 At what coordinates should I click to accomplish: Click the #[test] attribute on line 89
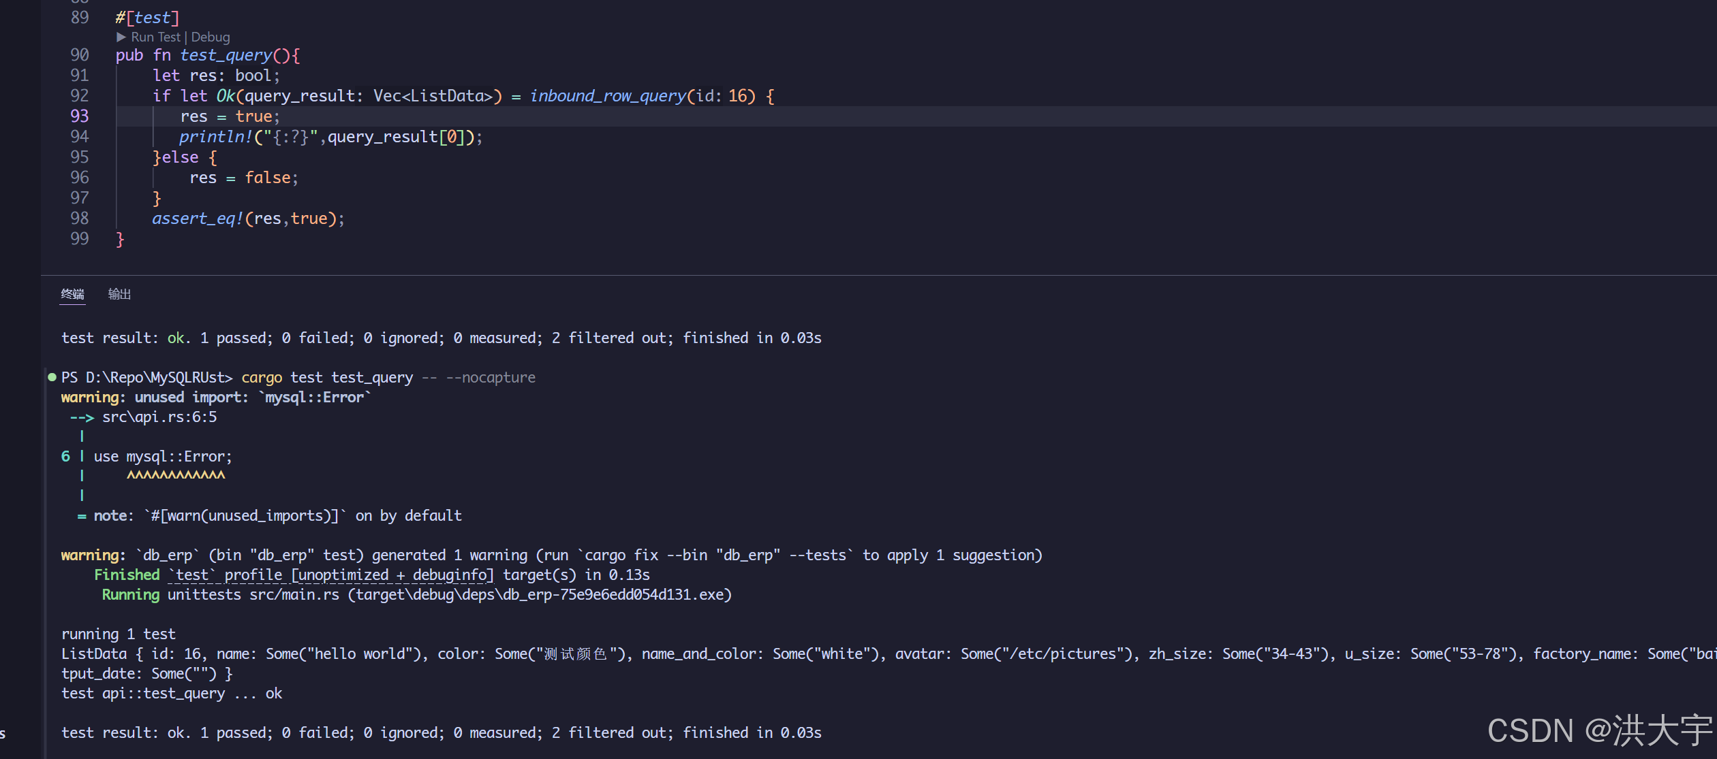pos(147,18)
